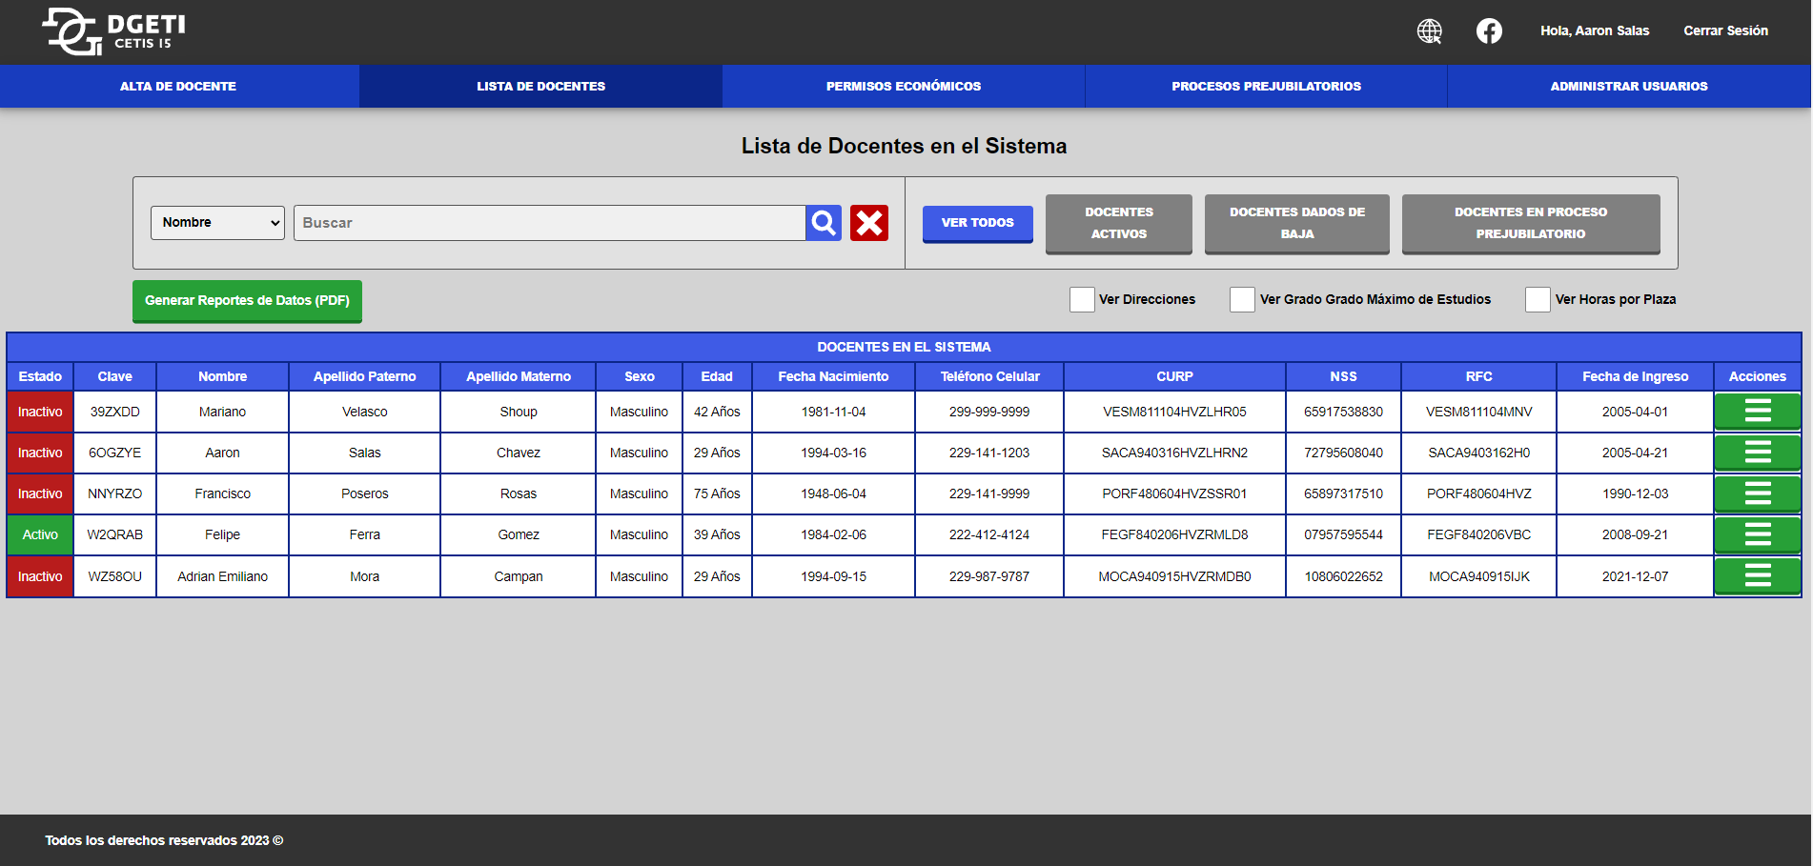Click inside the Buscar search field
The image size is (1813, 866).
548,222
